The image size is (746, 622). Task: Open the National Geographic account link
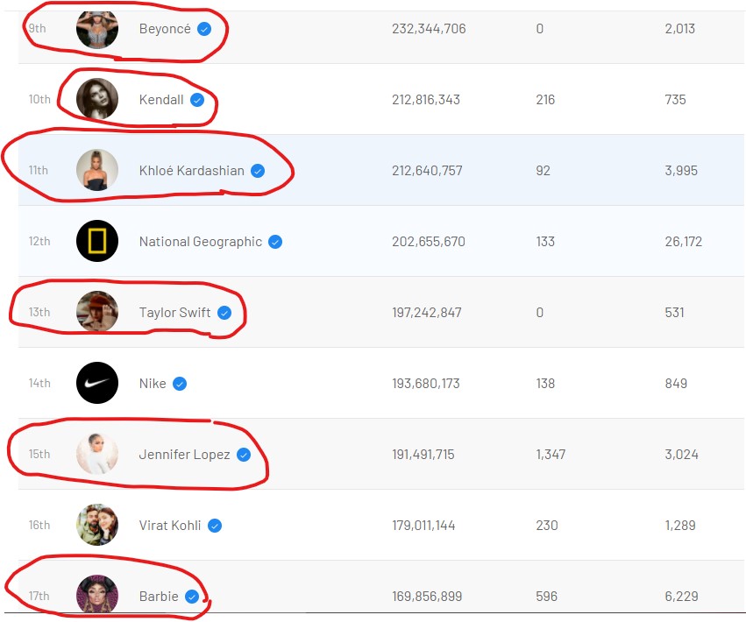(200, 242)
